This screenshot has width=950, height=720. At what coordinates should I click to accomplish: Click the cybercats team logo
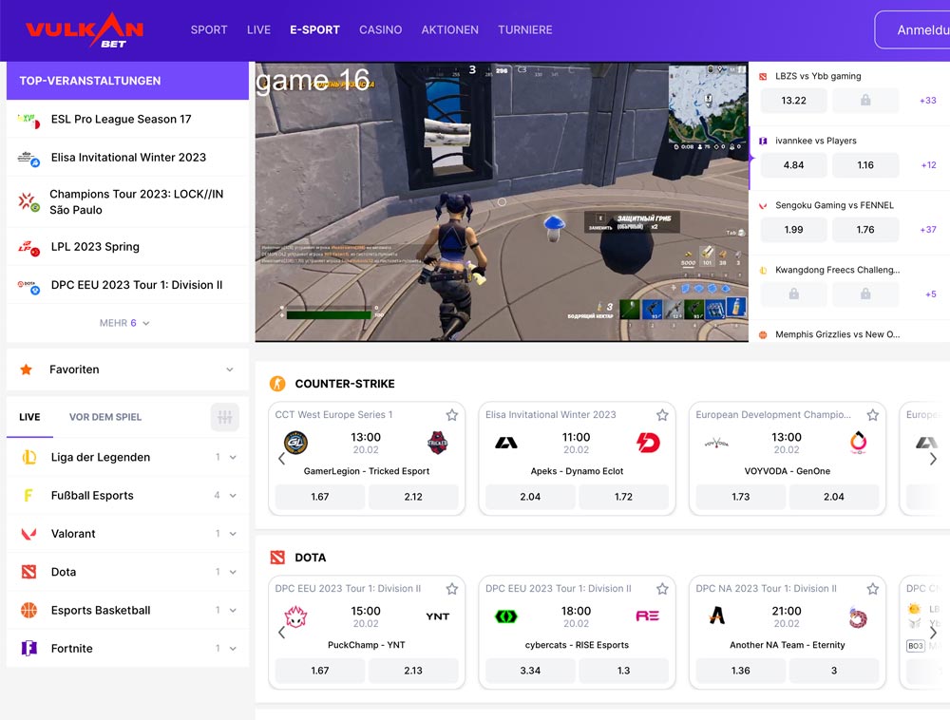point(506,616)
